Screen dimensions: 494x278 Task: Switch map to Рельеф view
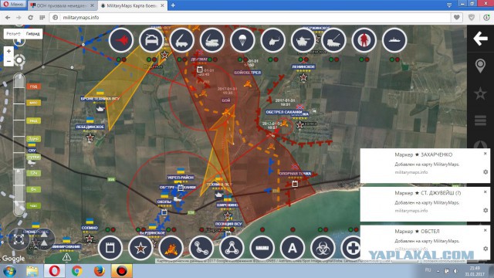pyautogui.click(x=13, y=34)
